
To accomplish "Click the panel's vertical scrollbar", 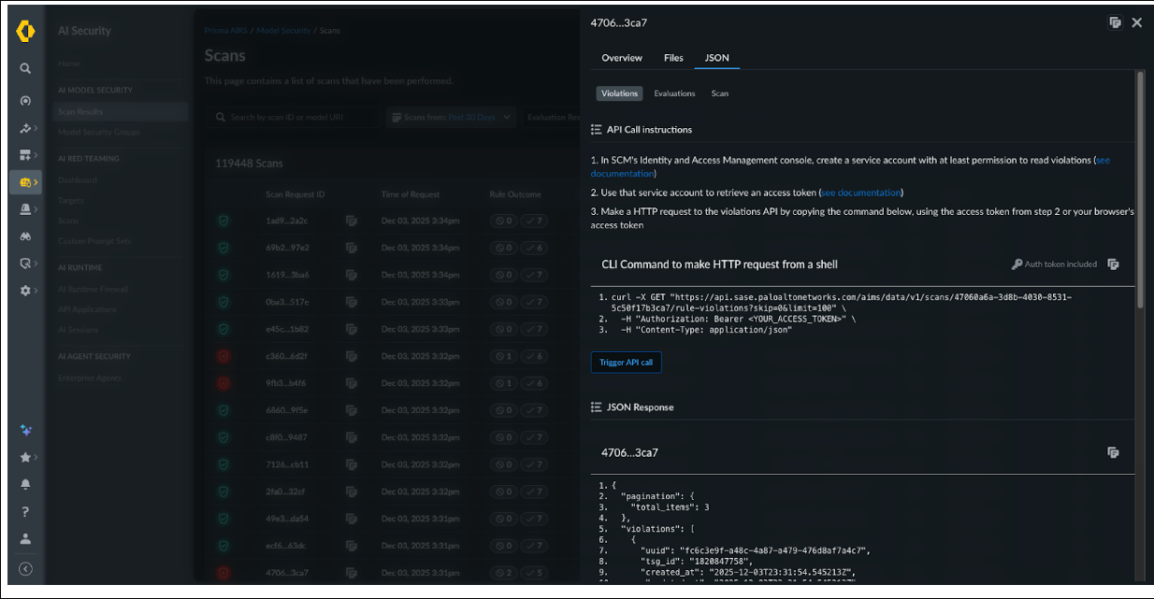I will (1140, 187).
